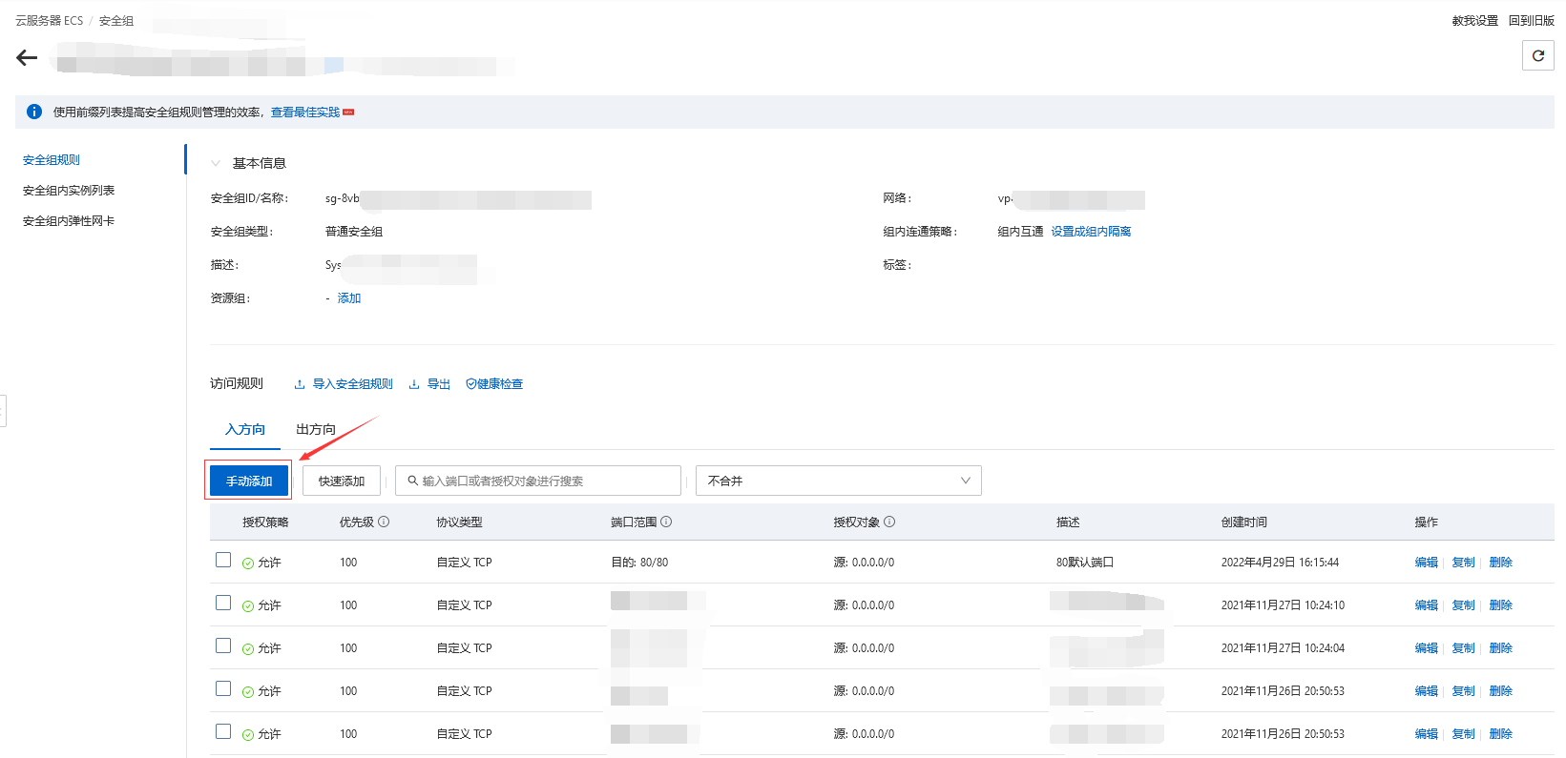Click search magnifier icon in search box
The width and height of the screenshot is (1566, 758).
pos(413,481)
